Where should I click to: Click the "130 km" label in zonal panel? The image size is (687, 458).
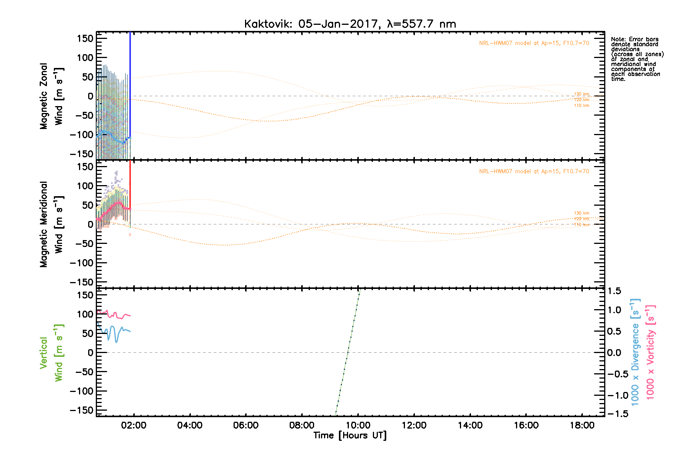coord(582,94)
